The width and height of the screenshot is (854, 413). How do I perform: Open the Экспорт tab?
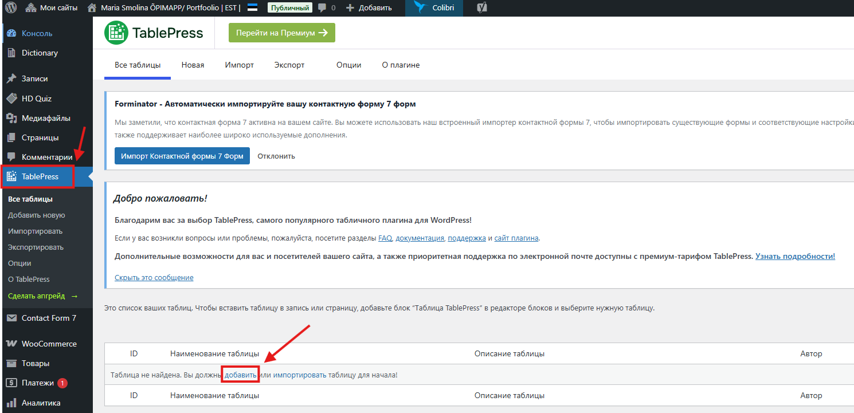tap(289, 65)
